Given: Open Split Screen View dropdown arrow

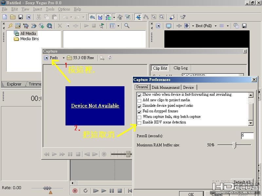Looking at the screenshot, I should [x=193, y=26].
